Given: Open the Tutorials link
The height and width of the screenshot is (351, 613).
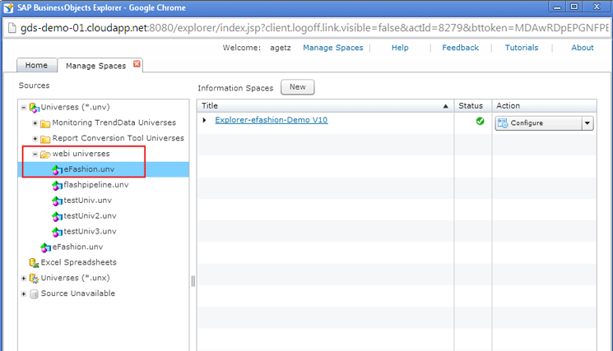Looking at the screenshot, I should (522, 48).
